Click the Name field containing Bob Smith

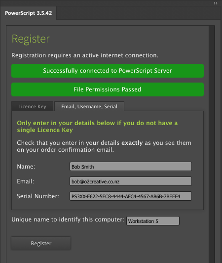coord(131,167)
